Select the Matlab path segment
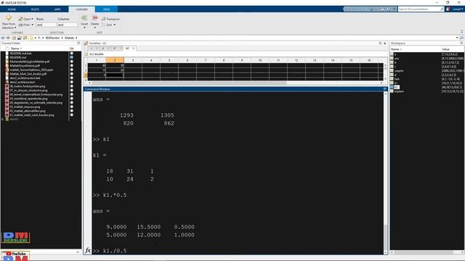Image resolution: width=465 pixels, height=261 pixels. pyautogui.click(x=70, y=38)
